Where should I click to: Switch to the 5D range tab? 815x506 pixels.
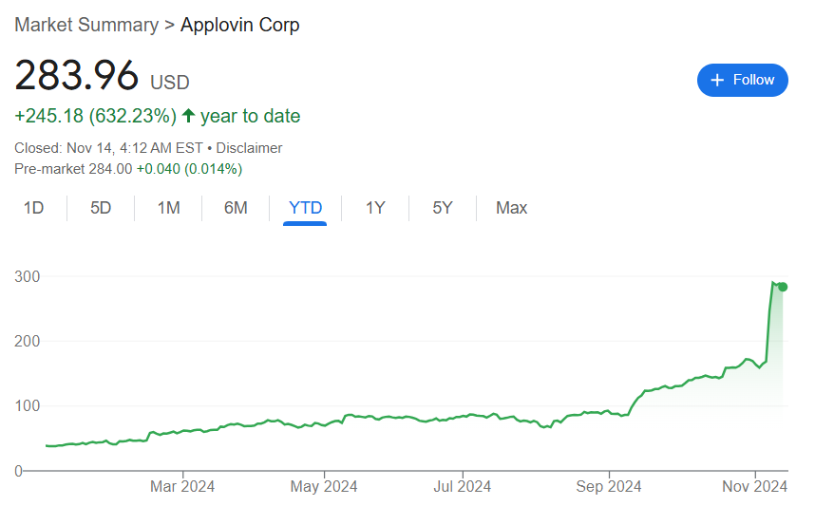click(x=101, y=208)
